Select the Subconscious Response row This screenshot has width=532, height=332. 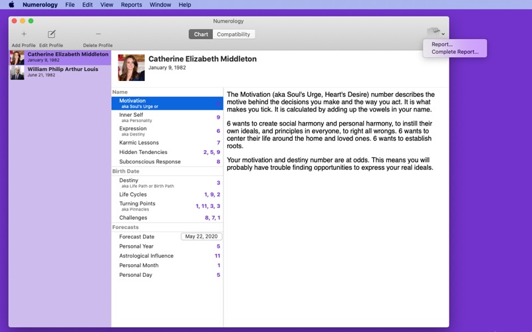point(168,161)
